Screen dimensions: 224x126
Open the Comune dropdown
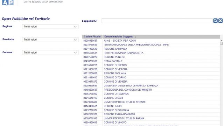50,52
